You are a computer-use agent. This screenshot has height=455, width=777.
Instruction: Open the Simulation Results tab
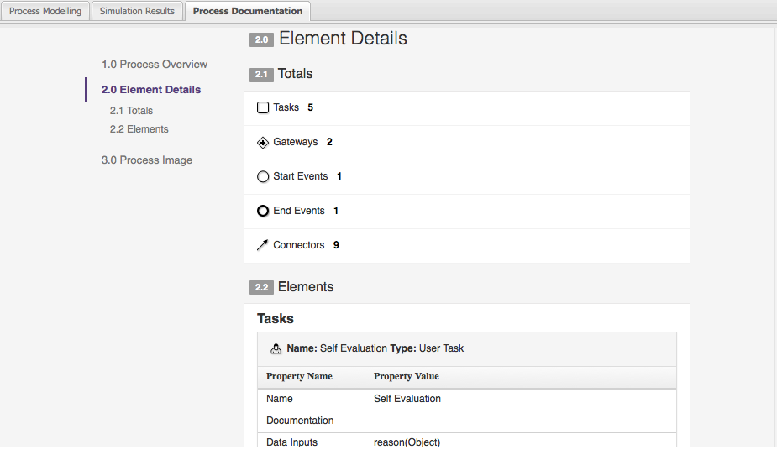pyautogui.click(x=137, y=11)
